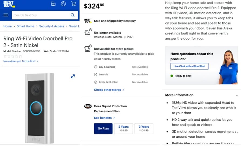Expand the product image fullscreen
This screenshot has height=146, width=241.
(x=73, y=76)
